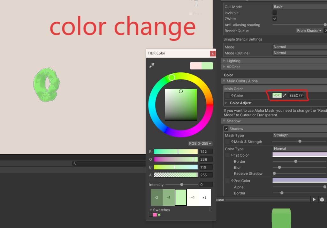This screenshot has height=228, width=327.
Task: Click the hex field showing 8EEC77
Action: coord(296,95)
